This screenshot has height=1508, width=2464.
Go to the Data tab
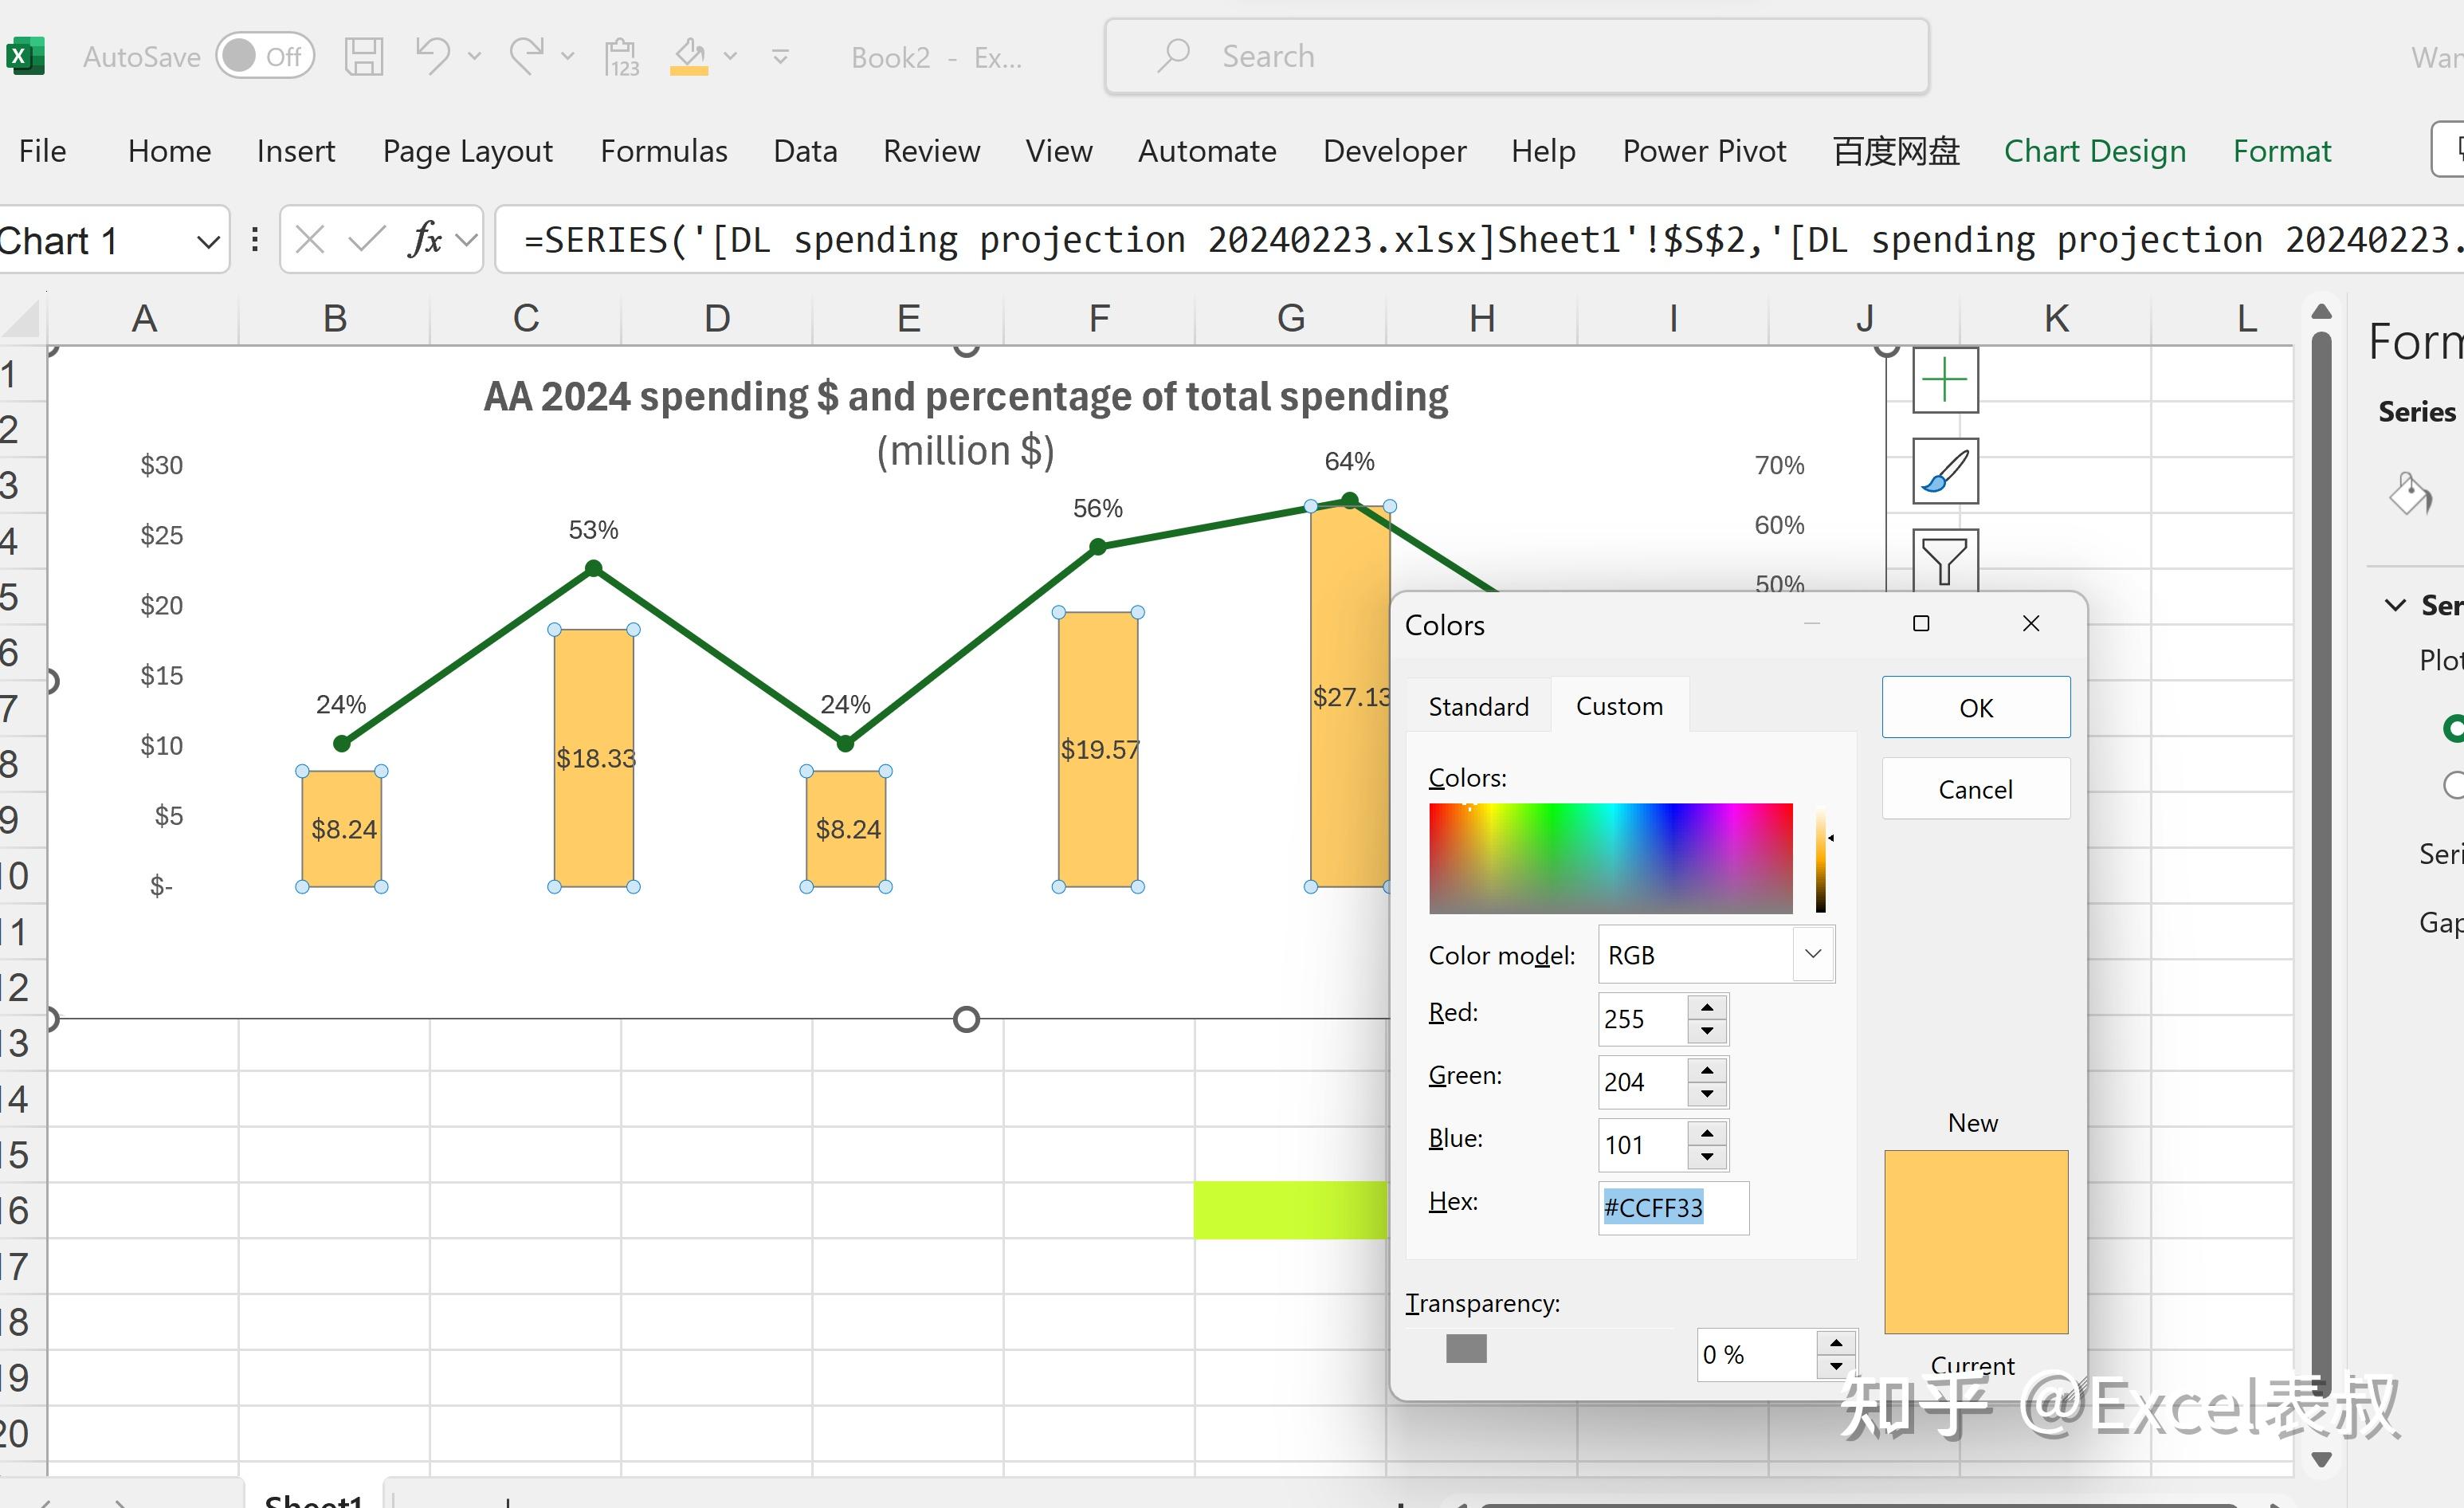[x=805, y=151]
